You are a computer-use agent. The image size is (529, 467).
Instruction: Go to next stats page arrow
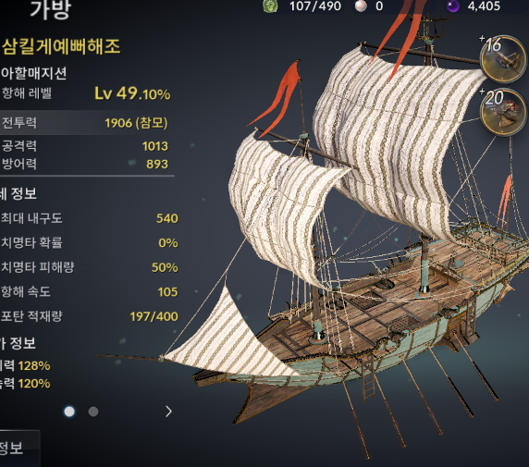click(x=168, y=412)
